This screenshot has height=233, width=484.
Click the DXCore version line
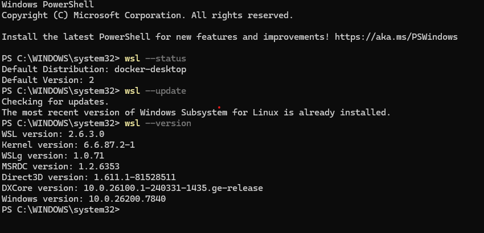coord(132,188)
